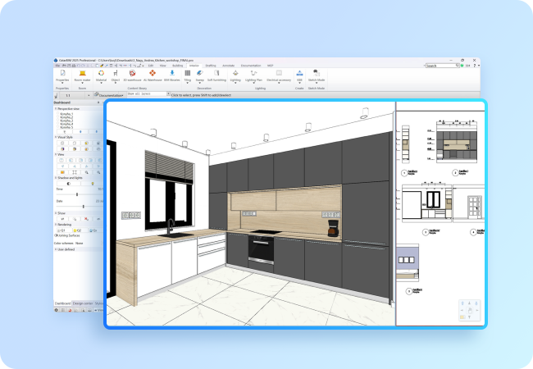Screen dimensions: 533x369
Task: Toggle the Joining Surfaces checkbox
Action: [x=56, y=235]
